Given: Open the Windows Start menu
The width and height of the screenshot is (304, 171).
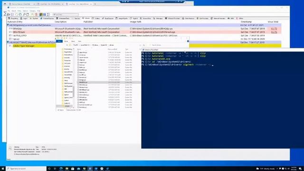Looking at the screenshot, I should (3, 169).
